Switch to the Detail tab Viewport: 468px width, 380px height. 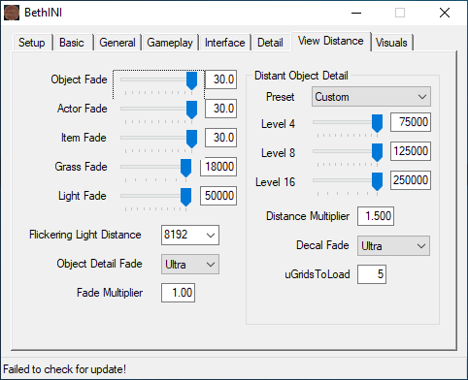coord(271,43)
